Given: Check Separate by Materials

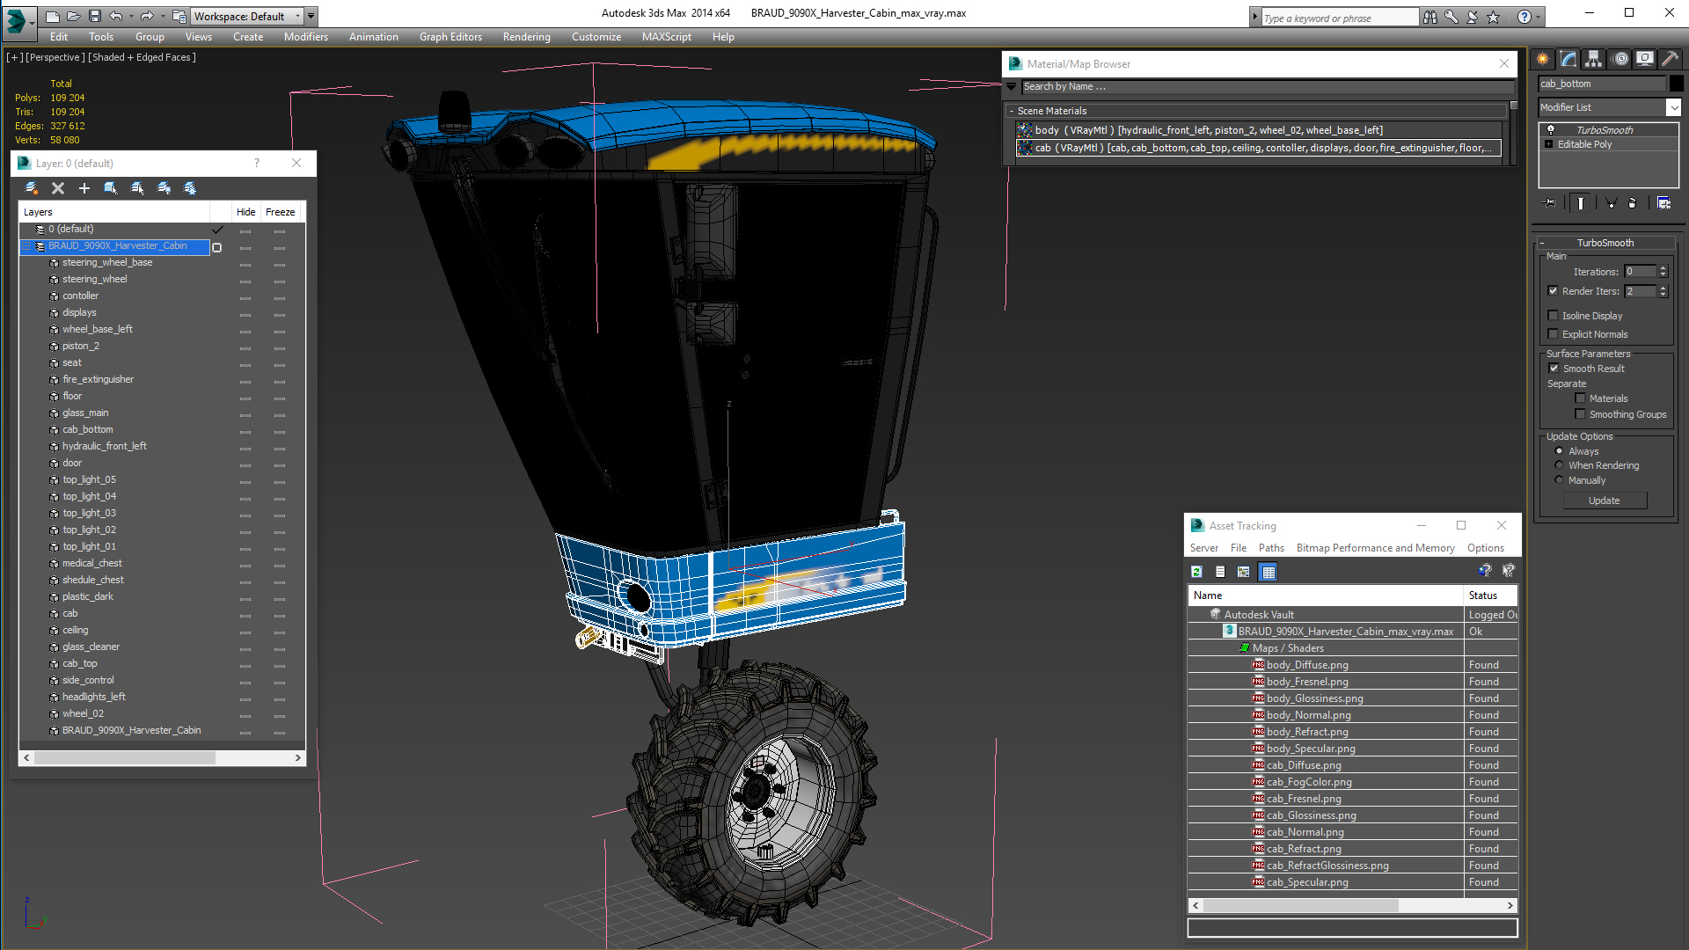Looking at the screenshot, I should tap(1580, 398).
